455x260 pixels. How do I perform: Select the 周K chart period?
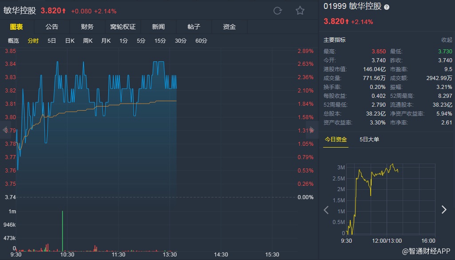(87, 41)
